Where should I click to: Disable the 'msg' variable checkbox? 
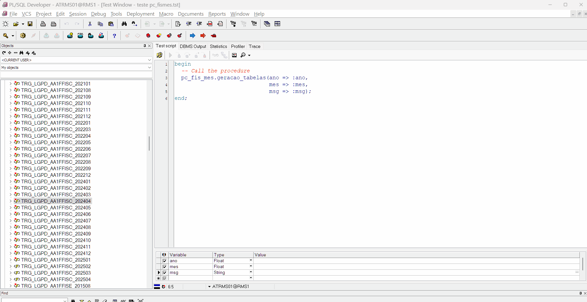coord(165,273)
